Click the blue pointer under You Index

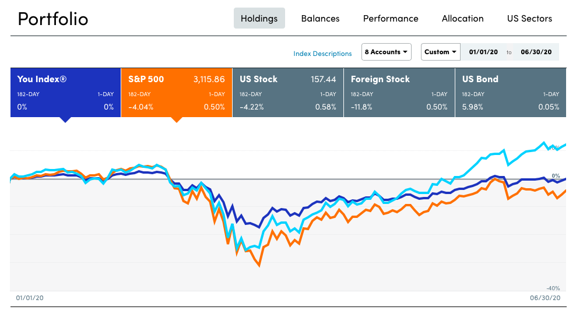[65, 119]
